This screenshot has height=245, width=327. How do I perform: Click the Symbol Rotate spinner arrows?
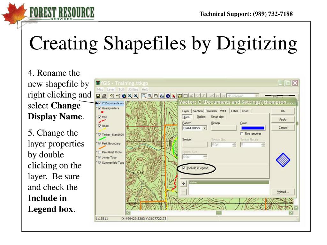[263, 145]
